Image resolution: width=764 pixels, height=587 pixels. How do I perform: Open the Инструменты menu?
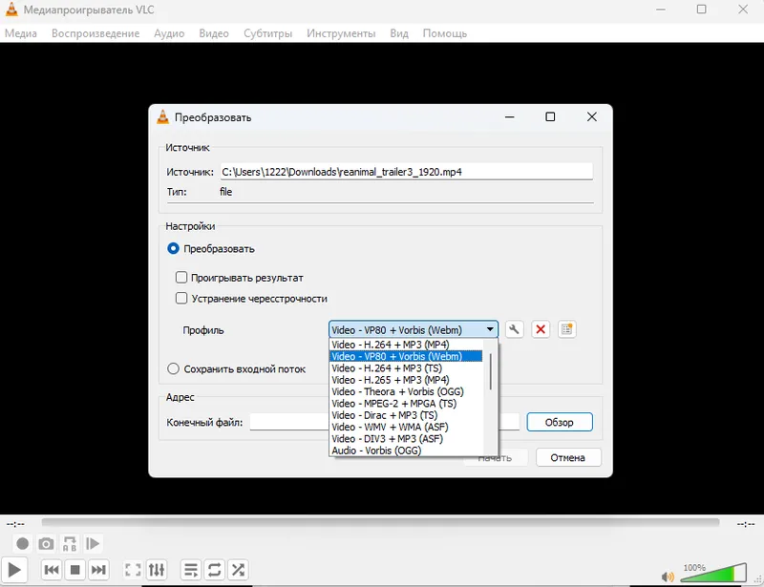(341, 33)
